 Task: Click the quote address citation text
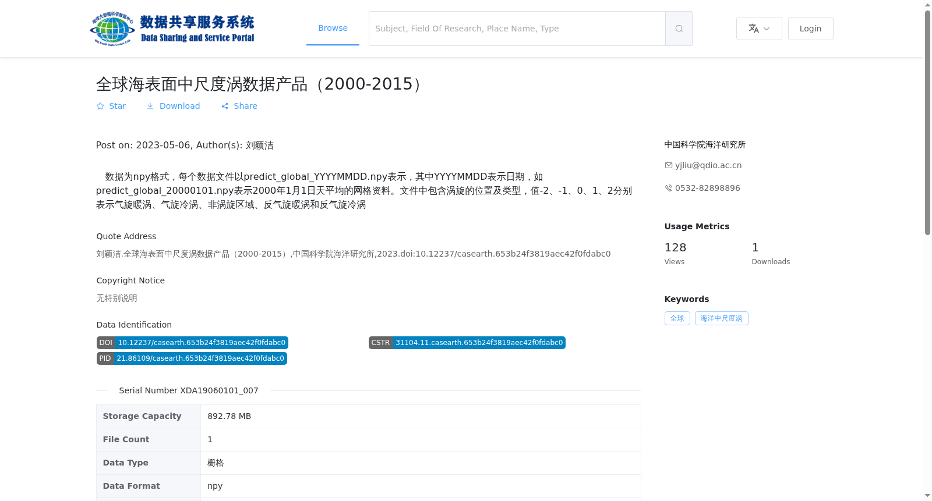[x=354, y=254]
